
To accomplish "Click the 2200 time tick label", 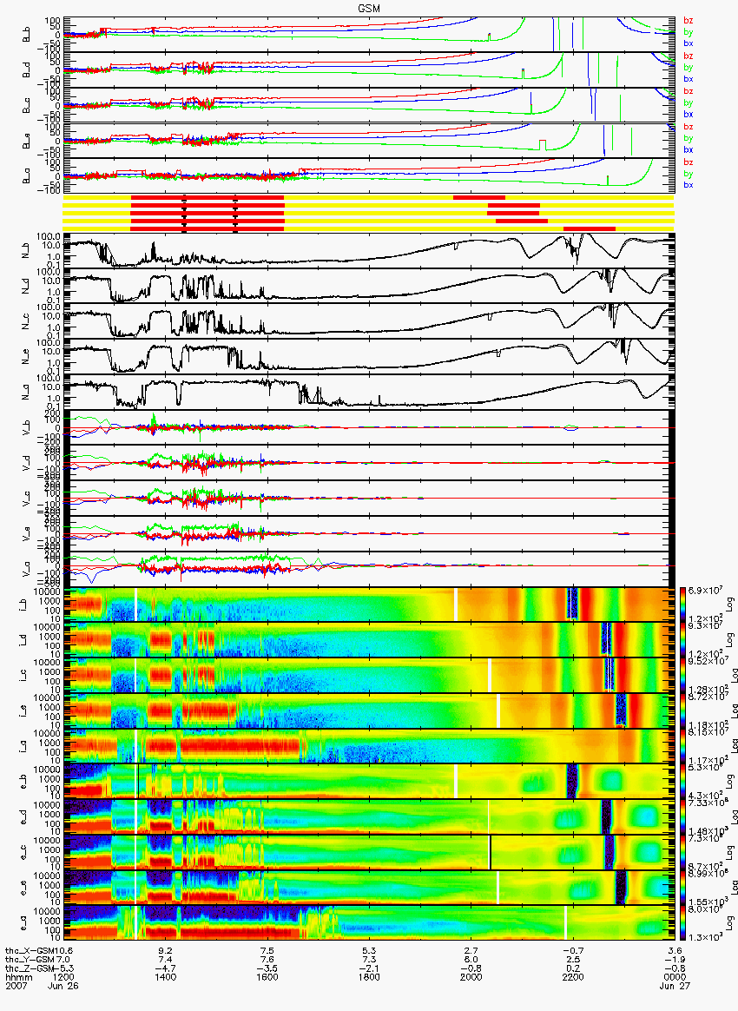I will (573, 977).
